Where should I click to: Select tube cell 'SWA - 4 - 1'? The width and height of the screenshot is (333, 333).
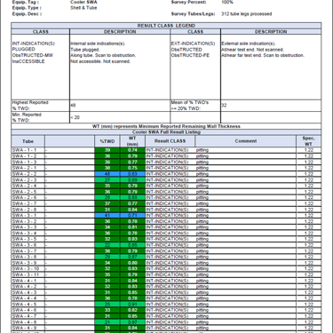[28, 281]
